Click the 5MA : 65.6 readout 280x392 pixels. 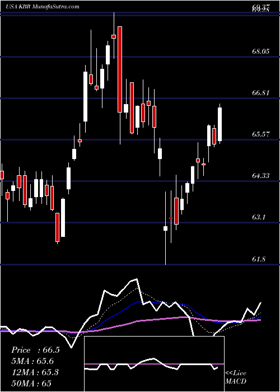(32, 361)
